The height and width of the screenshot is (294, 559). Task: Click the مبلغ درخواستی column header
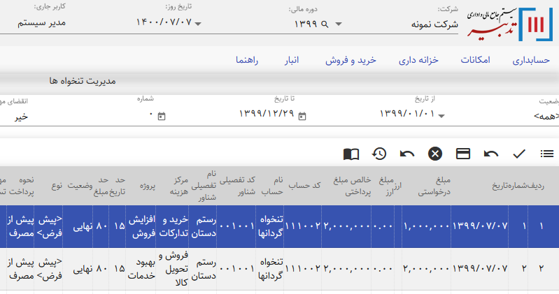tap(434, 185)
